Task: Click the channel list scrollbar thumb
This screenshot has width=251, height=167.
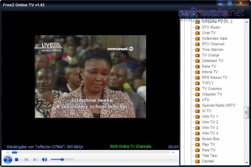Action: (247, 113)
